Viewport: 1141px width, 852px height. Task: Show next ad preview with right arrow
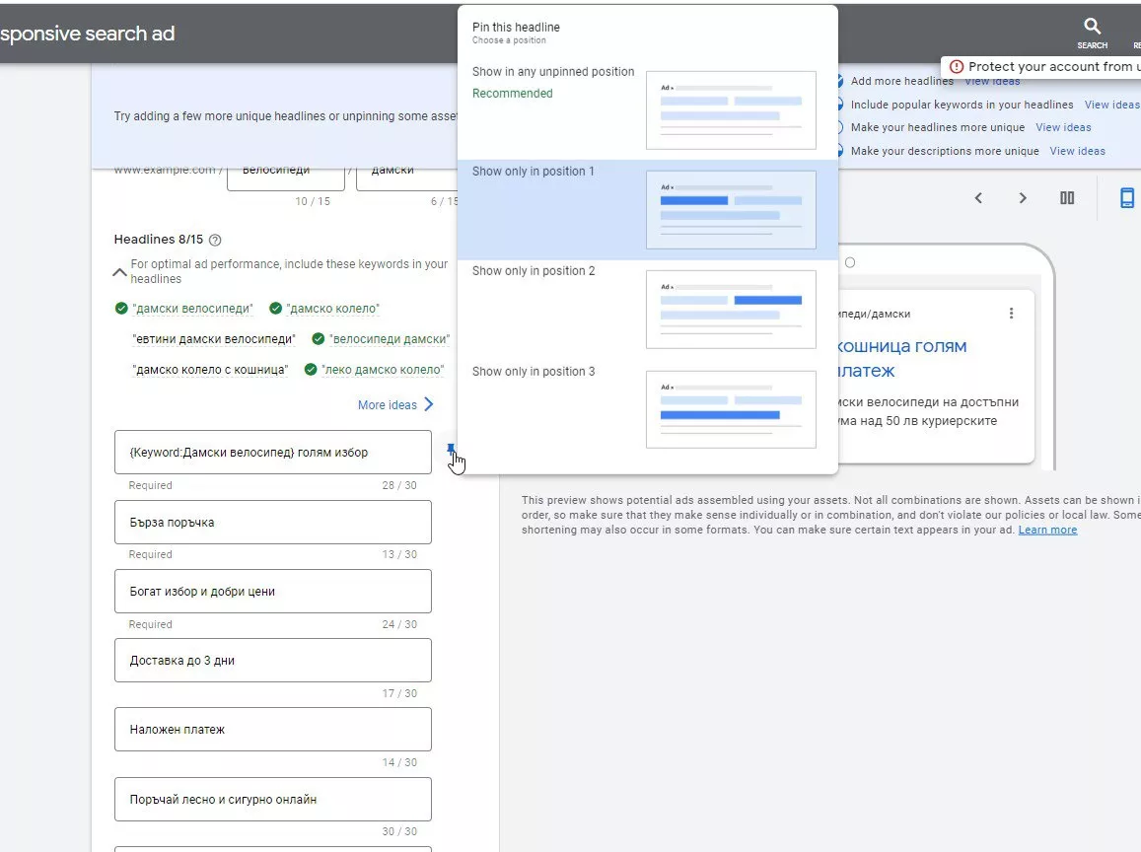click(x=1023, y=198)
